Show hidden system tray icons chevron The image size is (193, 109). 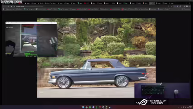(x=179, y=107)
